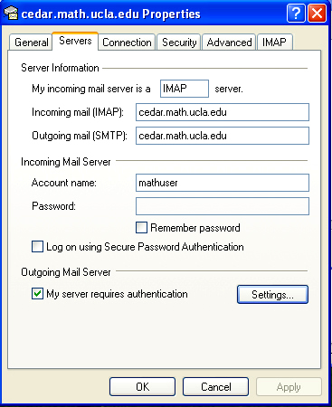
Task: Select the Servers tab
Action: 75,41
